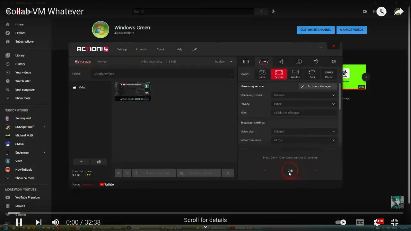
Task: Select Screen recording mode
Action: pyautogui.click(x=279, y=74)
